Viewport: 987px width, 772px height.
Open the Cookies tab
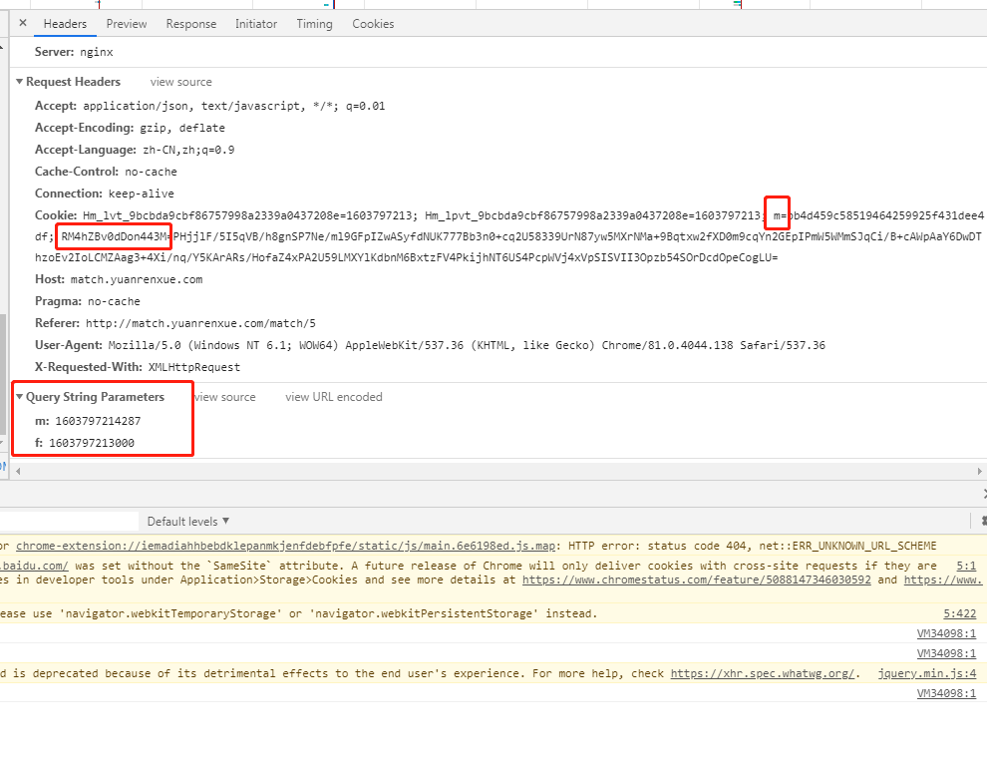[x=373, y=24]
